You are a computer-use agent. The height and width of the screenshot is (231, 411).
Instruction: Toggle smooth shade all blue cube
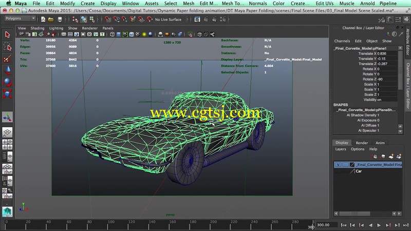(119, 34)
